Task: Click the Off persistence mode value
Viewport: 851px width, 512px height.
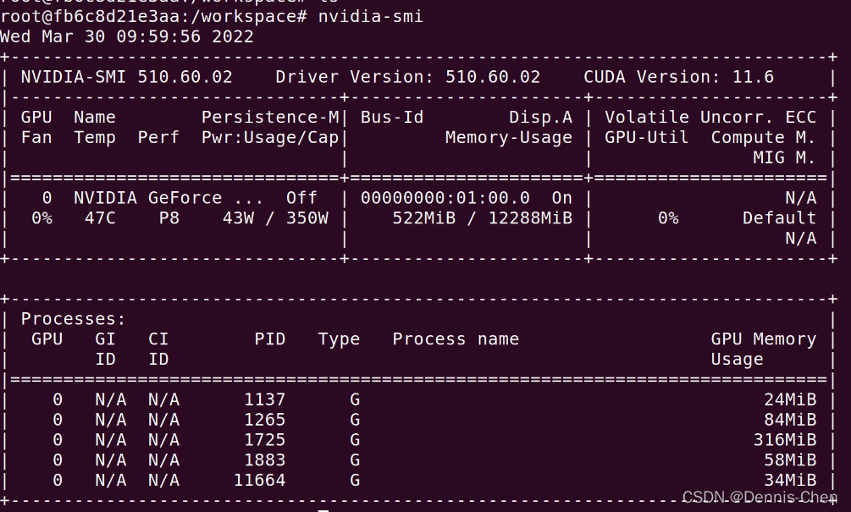Action: [301, 197]
